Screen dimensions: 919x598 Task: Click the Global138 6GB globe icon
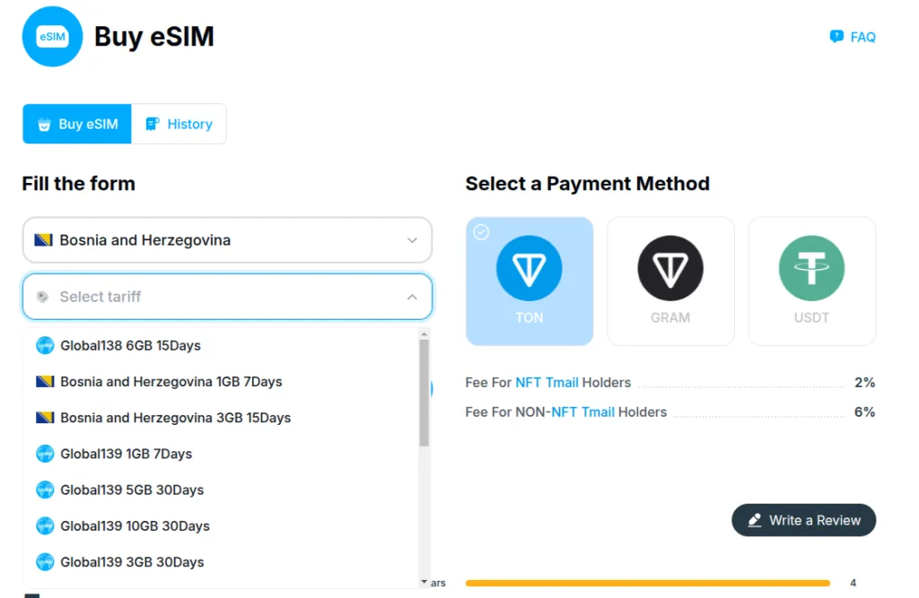pyautogui.click(x=45, y=346)
